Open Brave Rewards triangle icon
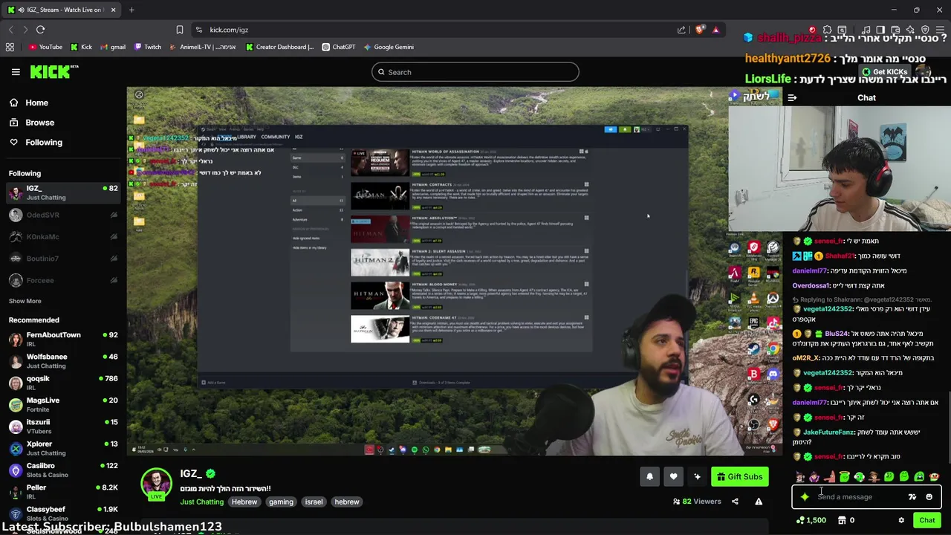The width and height of the screenshot is (951, 535). (715, 30)
